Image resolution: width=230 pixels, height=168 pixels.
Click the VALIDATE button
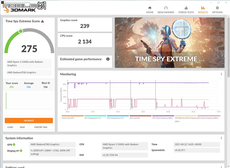(29, 120)
